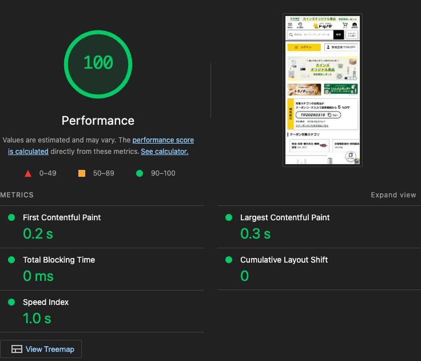
Task: Click the green dot beside Total Blocking Time
Action: tap(11, 260)
